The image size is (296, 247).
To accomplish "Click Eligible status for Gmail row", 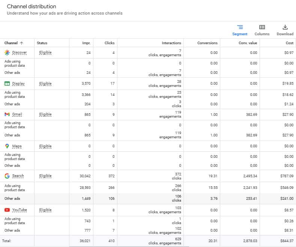I will point(45,114).
